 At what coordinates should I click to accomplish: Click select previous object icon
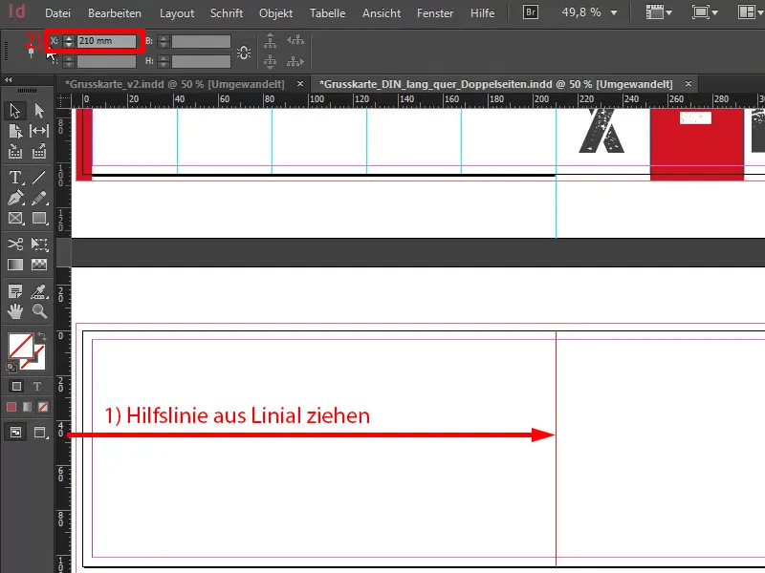295,40
